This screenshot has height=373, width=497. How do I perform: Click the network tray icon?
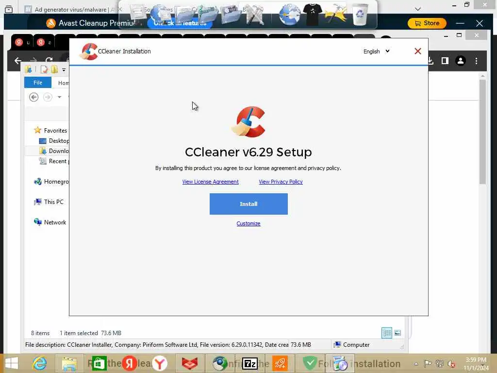point(439,363)
